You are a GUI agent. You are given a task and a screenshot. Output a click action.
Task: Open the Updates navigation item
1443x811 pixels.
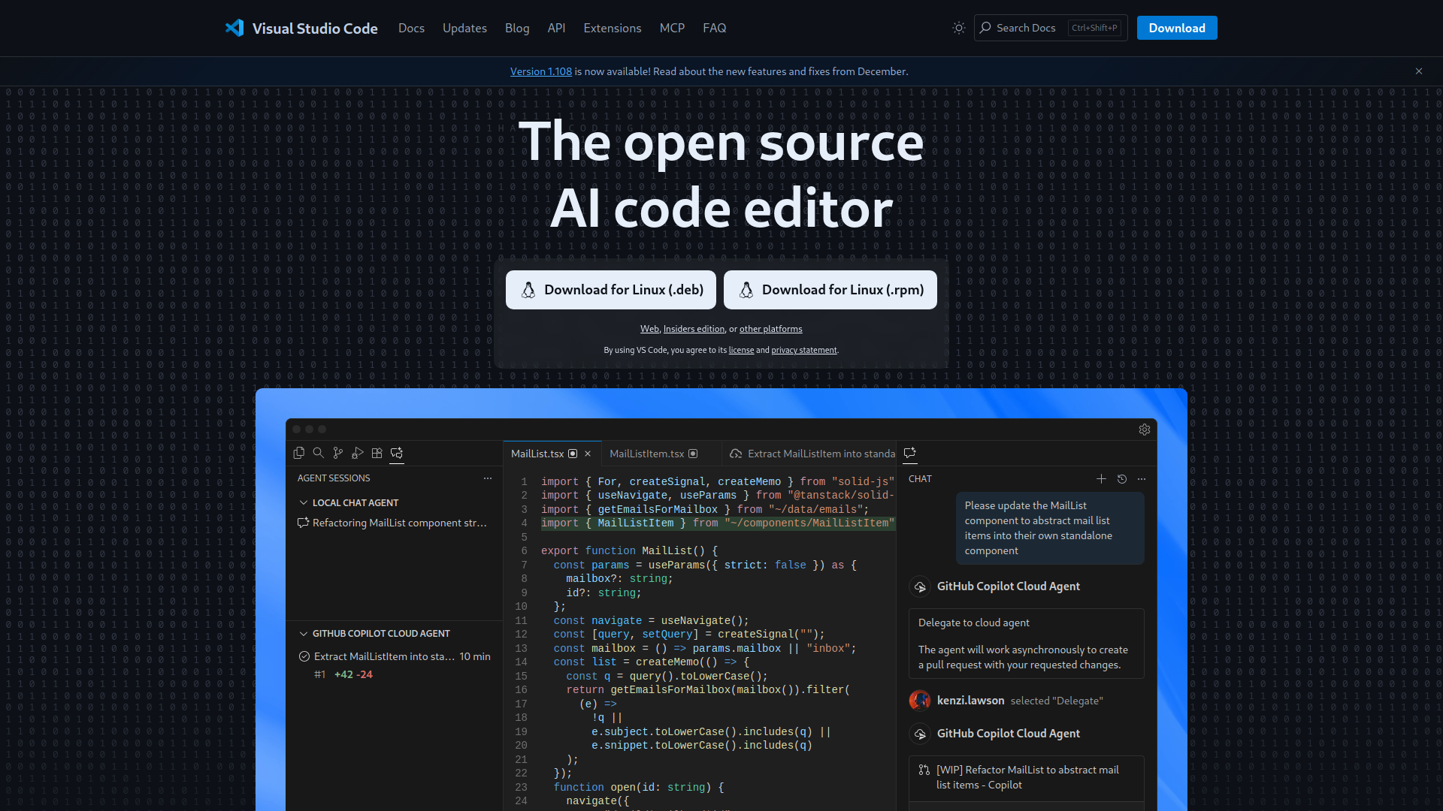click(x=464, y=28)
